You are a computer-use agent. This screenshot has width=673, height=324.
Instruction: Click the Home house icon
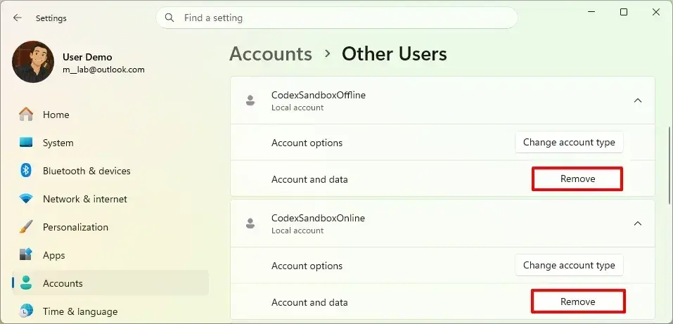26,115
